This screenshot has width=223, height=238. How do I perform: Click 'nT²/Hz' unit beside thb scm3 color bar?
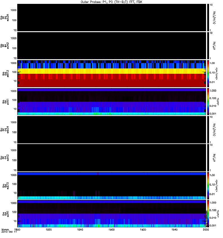214,46
